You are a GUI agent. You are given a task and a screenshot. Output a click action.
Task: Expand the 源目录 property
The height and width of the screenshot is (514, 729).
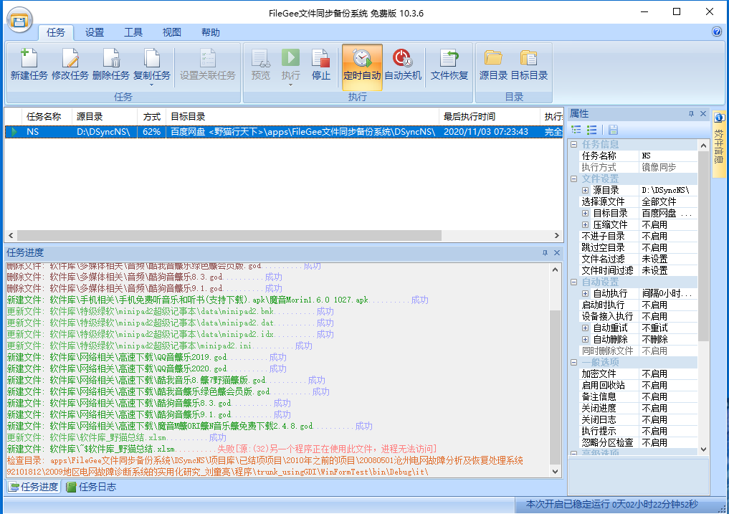(x=586, y=190)
